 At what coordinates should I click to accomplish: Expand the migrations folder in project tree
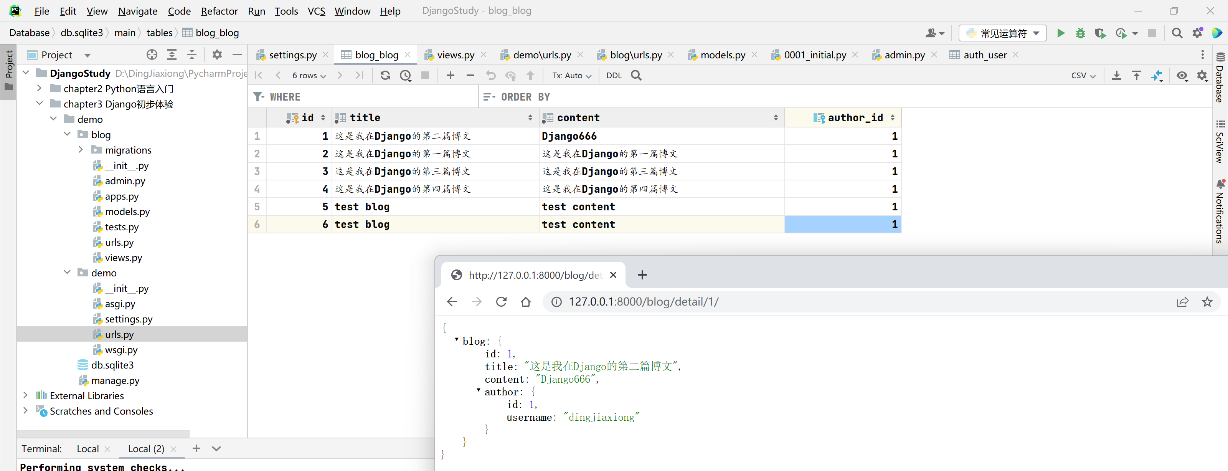[x=81, y=150]
